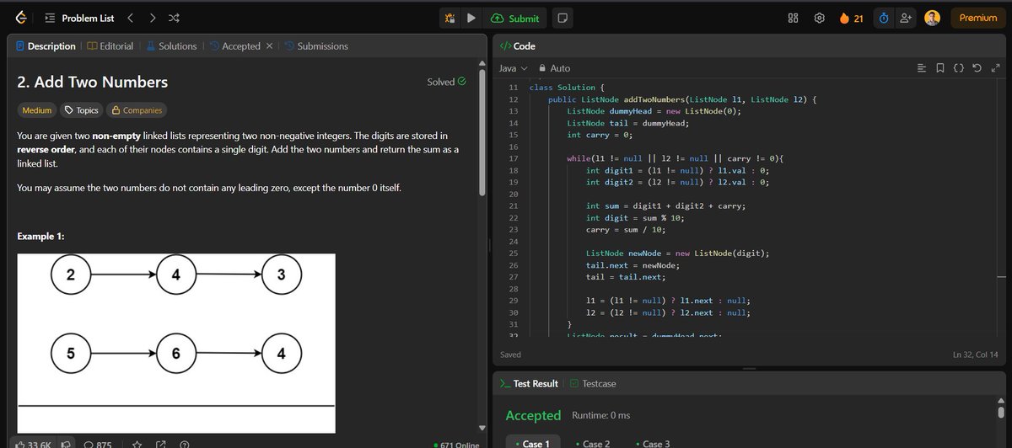This screenshot has width=1012, height=448.
Task: Go to the previous problem arrow
Action: [x=131, y=18]
